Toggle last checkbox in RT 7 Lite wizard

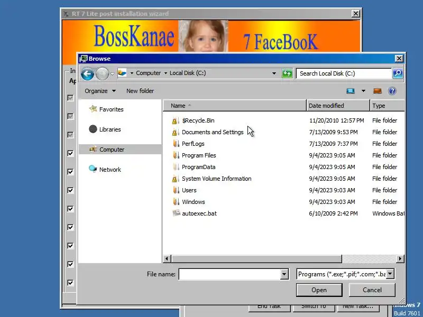pos(70,283)
